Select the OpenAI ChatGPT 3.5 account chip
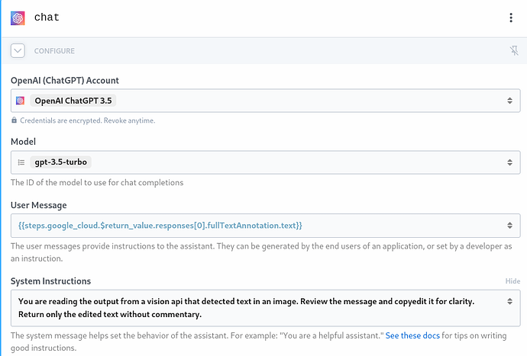 click(73, 101)
